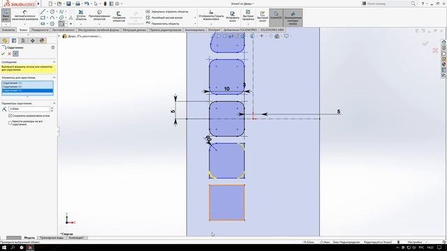The image size is (447, 251).
Task: Create a new document from the toolbar
Action: (50, 3)
